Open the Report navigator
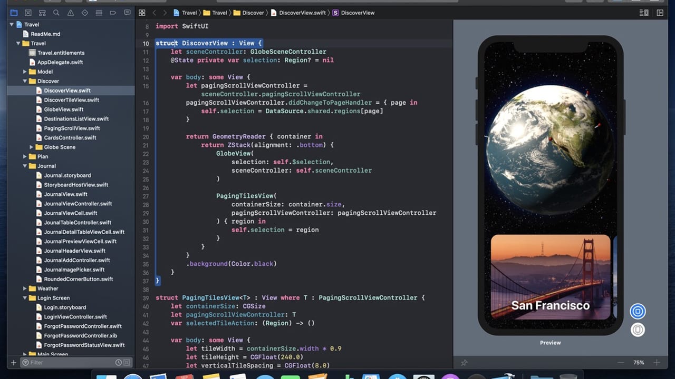The height and width of the screenshot is (379, 675). coord(127,13)
